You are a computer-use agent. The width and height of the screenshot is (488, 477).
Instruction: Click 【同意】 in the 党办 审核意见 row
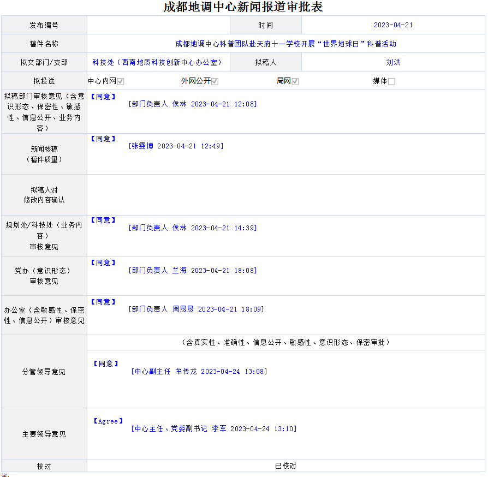click(103, 263)
